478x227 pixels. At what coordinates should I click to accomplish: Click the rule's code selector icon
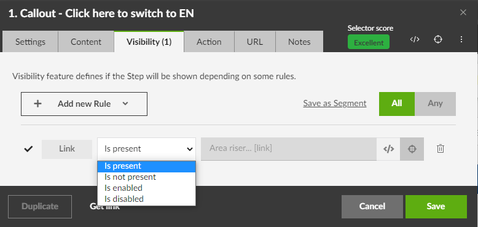tap(388, 149)
